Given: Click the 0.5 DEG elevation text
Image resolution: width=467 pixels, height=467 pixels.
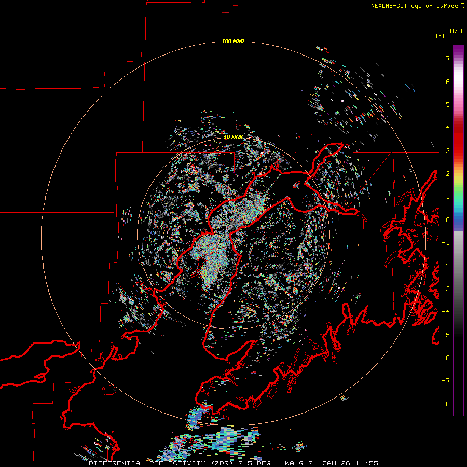Looking at the screenshot, I should pos(255,463).
